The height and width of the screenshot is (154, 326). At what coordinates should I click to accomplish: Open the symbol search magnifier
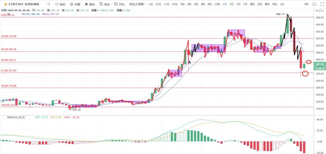pos(49,4)
